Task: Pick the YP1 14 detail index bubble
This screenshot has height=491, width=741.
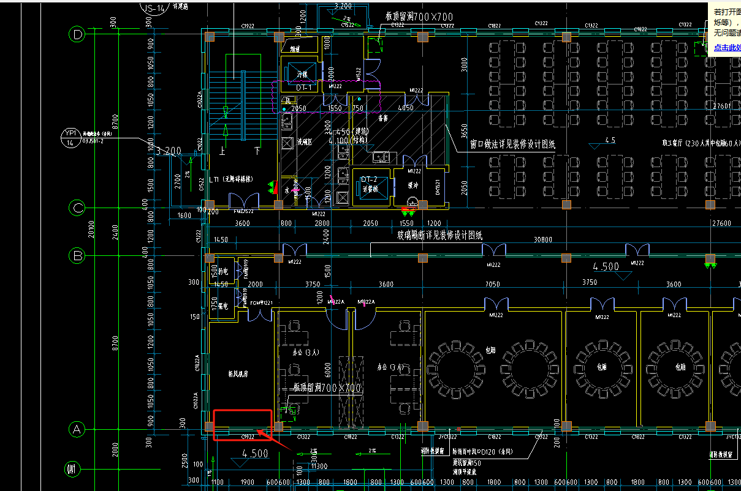Action: [x=70, y=138]
